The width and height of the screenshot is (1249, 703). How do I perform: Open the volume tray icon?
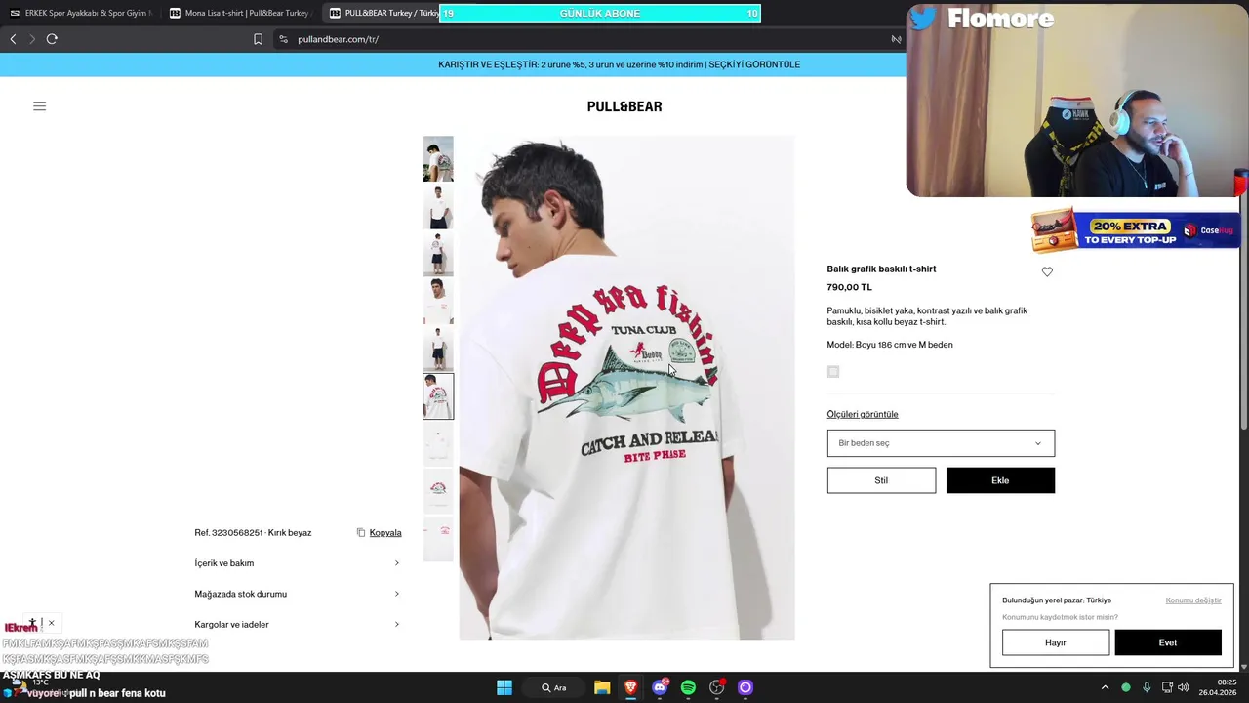[x=1183, y=687]
